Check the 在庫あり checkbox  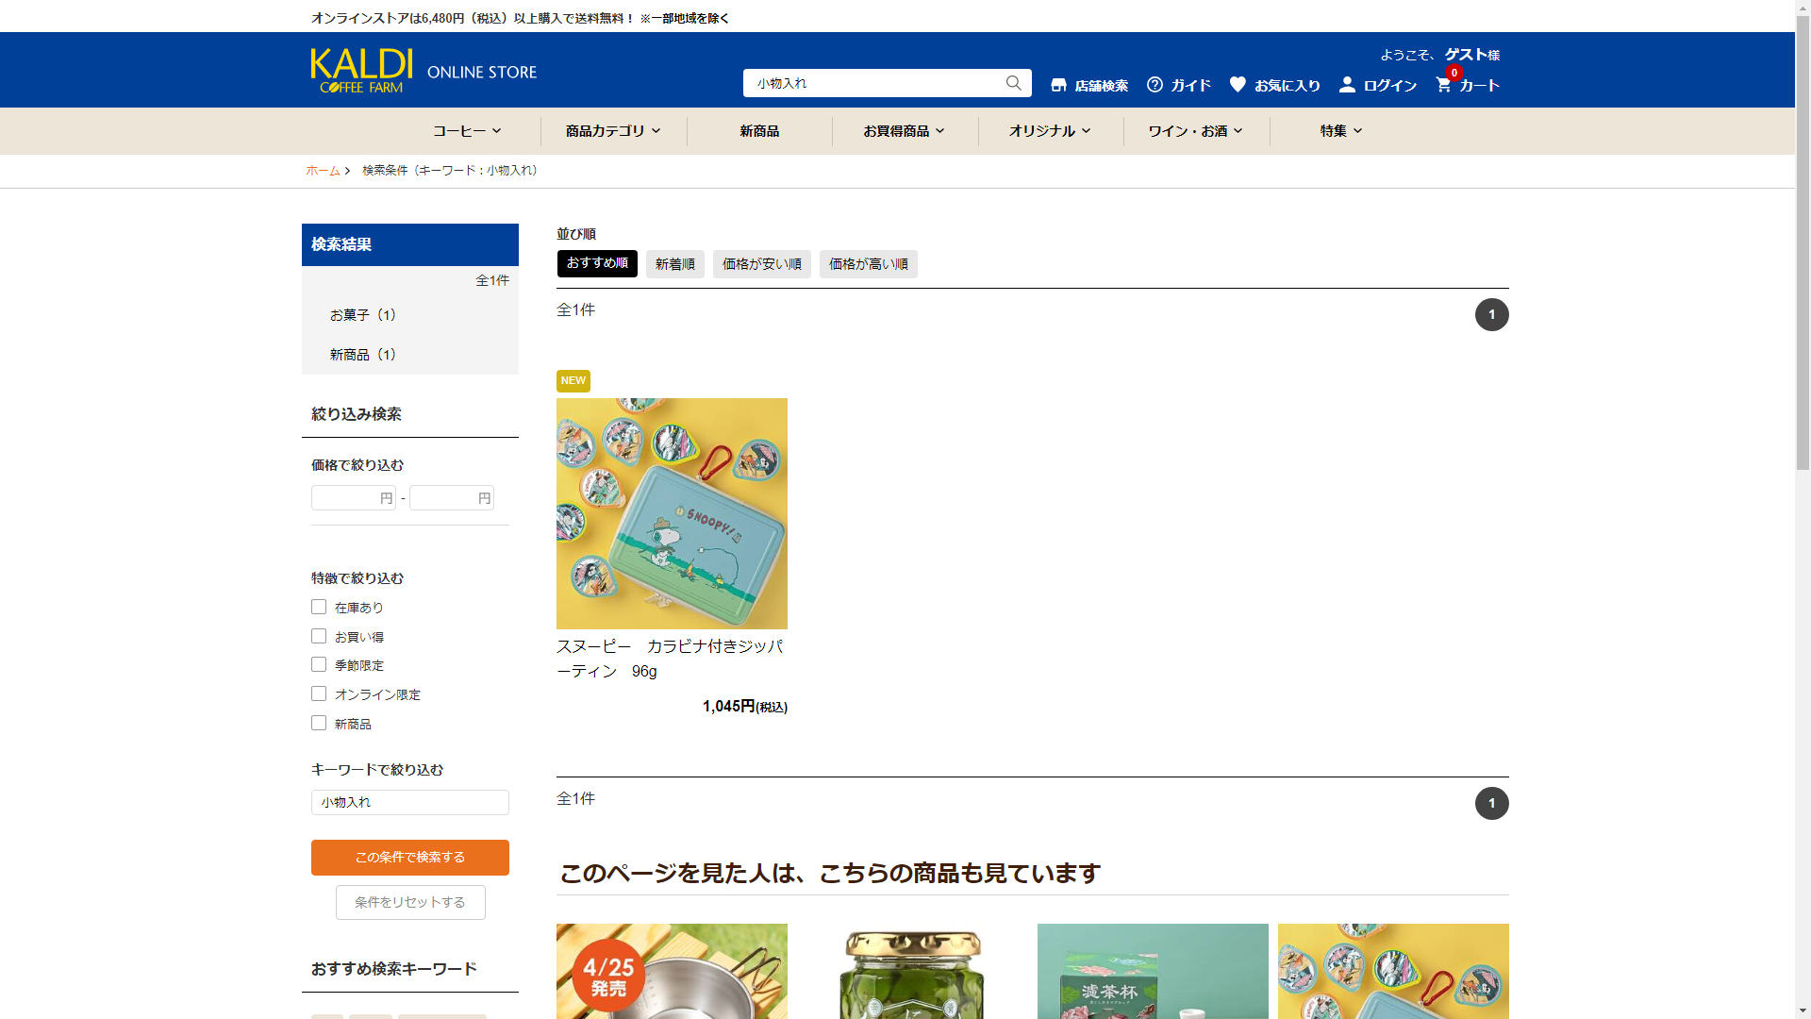point(319,607)
